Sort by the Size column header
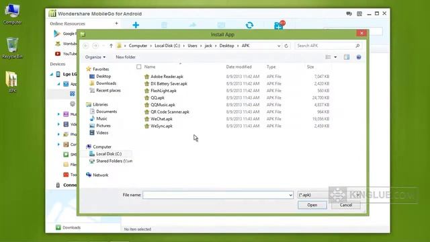The image size is (430, 242). tap(310, 67)
